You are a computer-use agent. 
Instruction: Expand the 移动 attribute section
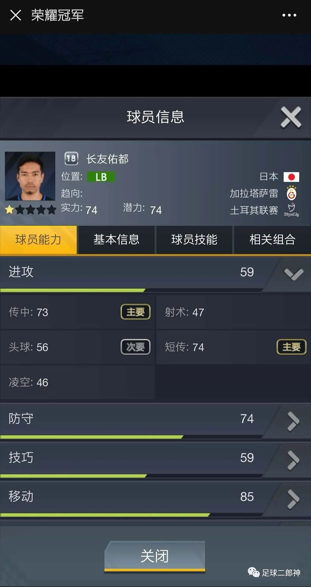pyautogui.click(x=293, y=499)
